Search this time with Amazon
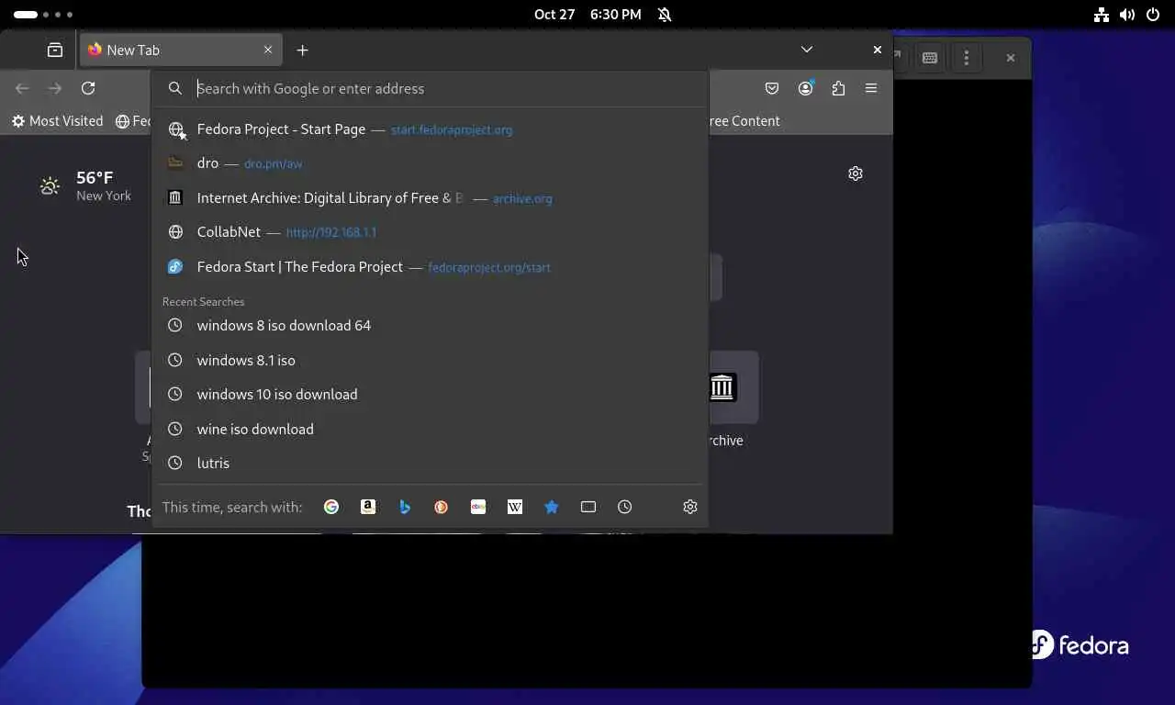1175x705 pixels. pyautogui.click(x=368, y=507)
